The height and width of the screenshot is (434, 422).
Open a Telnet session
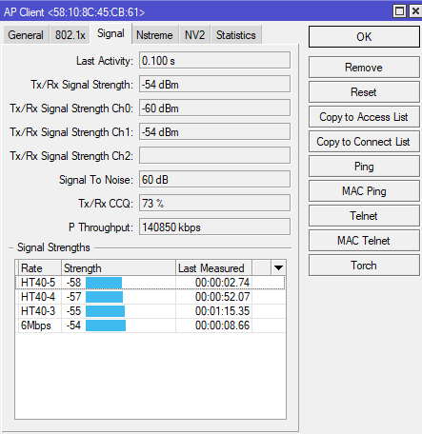tap(364, 216)
